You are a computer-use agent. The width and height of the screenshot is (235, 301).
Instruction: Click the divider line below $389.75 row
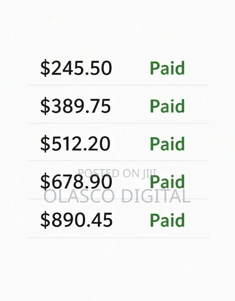pyautogui.click(x=118, y=123)
